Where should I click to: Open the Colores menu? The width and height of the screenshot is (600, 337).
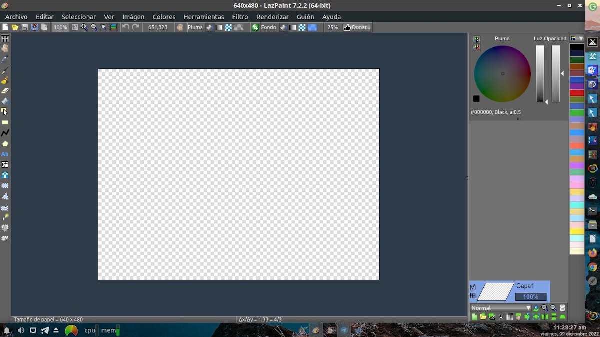pyautogui.click(x=164, y=17)
